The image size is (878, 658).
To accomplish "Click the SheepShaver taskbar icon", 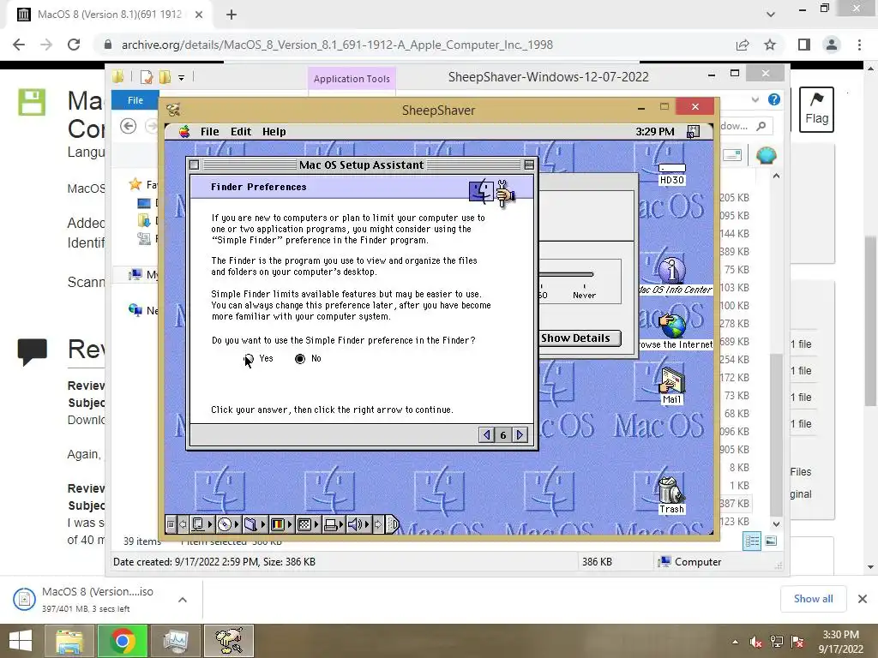I will pyautogui.click(x=228, y=641).
